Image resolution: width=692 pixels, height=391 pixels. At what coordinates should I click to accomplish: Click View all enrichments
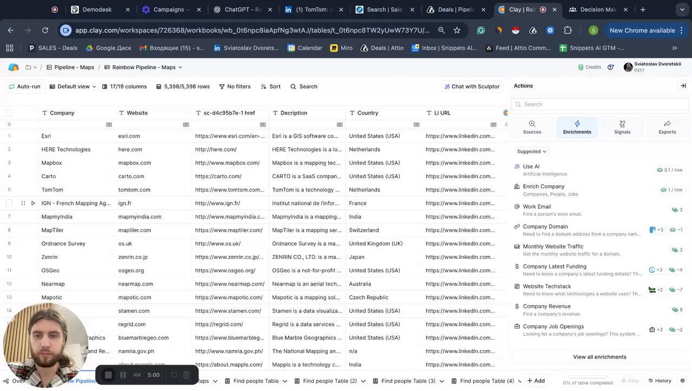[600, 357]
